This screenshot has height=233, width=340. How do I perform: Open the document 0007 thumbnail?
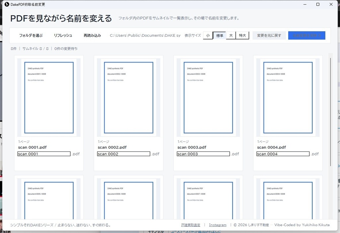click(x=208, y=199)
